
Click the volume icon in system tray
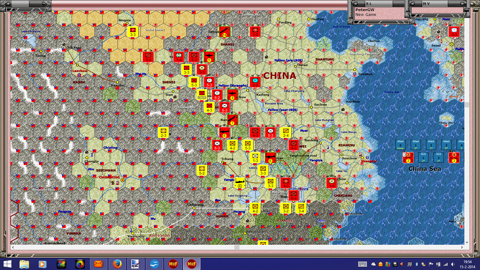click(453, 264)
